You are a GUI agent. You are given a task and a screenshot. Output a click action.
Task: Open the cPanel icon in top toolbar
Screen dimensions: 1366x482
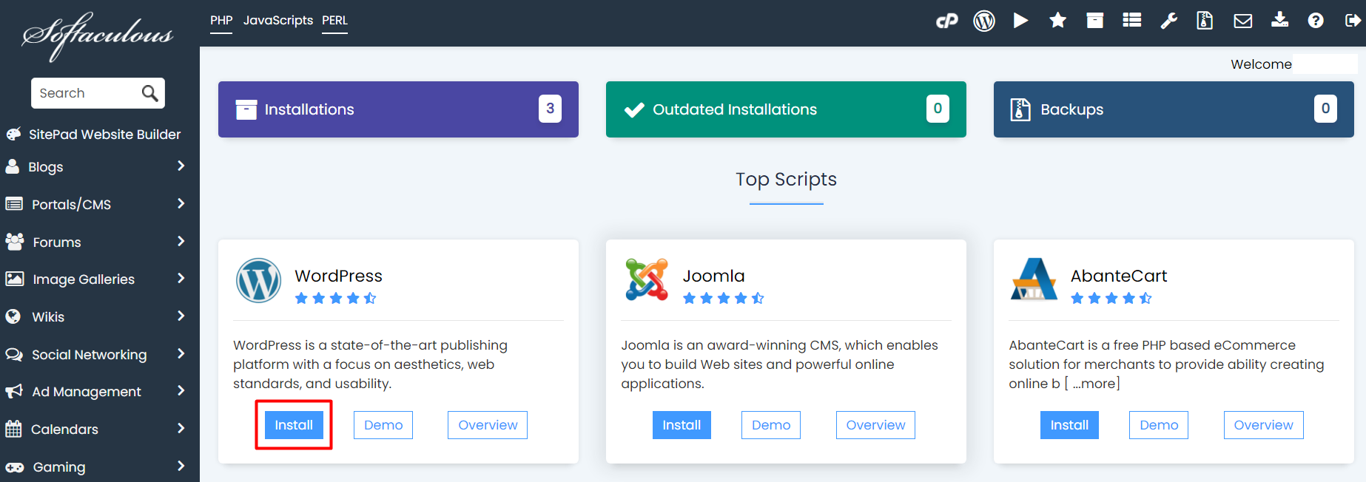[x=946, y=21]
